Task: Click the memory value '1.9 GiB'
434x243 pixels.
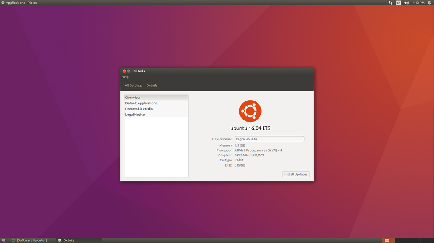Action: [240, 145]
